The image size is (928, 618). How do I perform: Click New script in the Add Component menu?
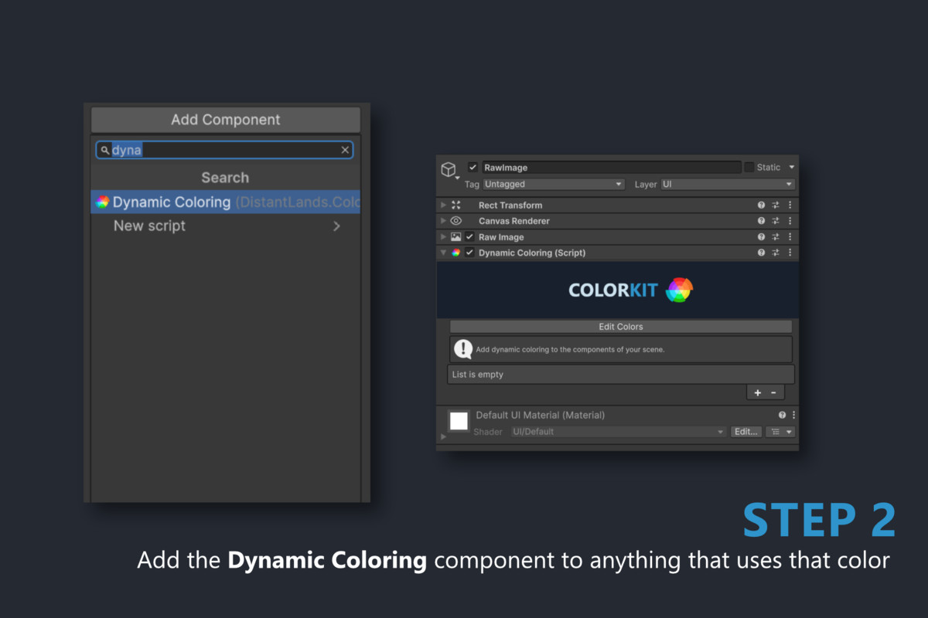149,226
